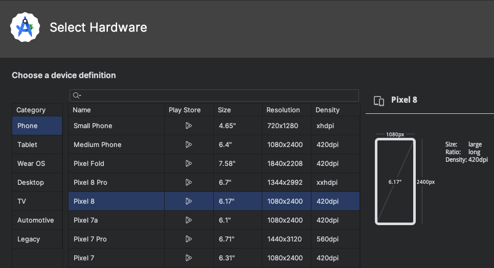Viewport: 494px width, 268px height.
Task: Select the Pixel 7 device row
Action: 116,258
